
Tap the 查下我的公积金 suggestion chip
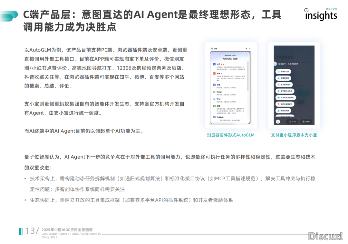tap(285, 91)
